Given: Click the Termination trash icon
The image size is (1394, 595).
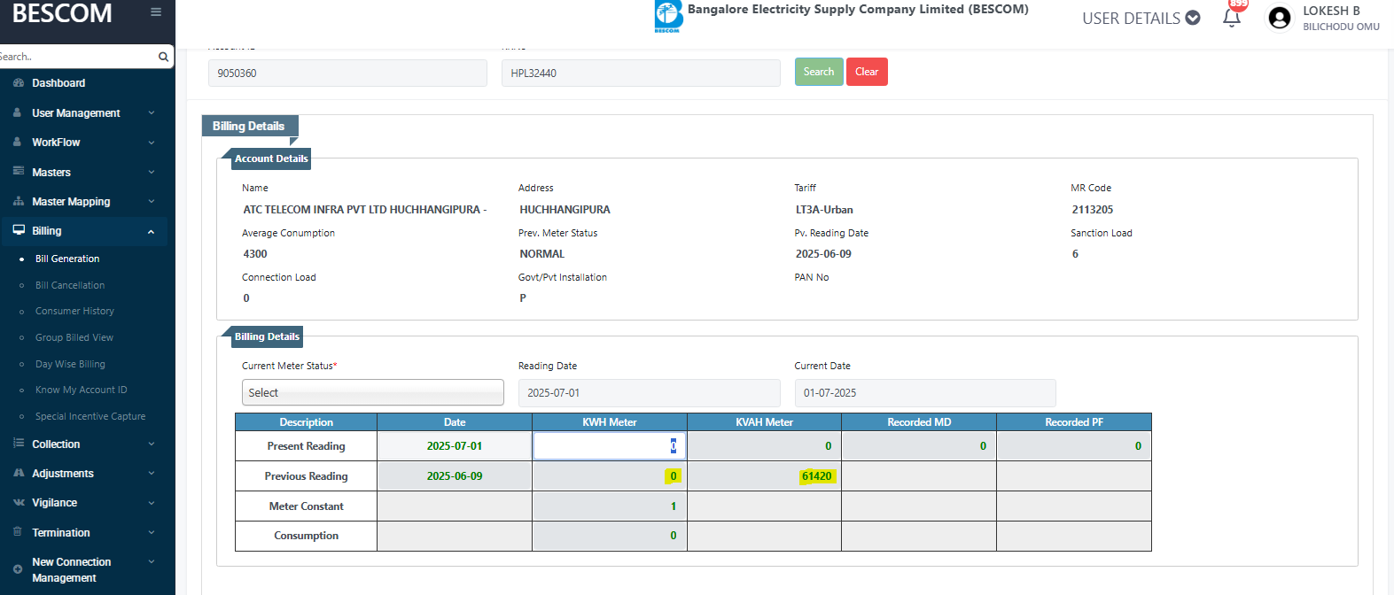Looking at the screenshot, I should [17, 531].
